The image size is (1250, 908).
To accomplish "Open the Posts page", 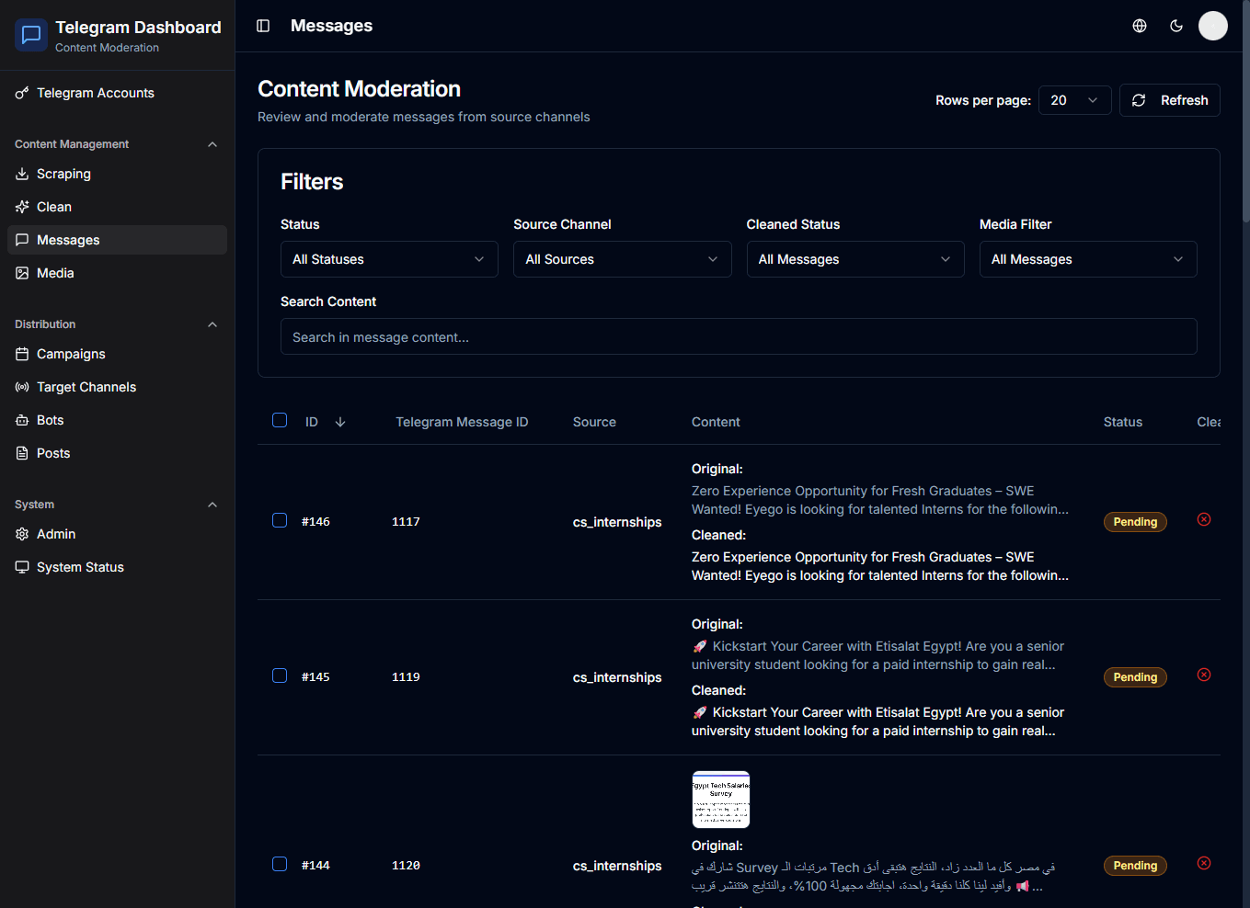I will click(x=118, y=453).
